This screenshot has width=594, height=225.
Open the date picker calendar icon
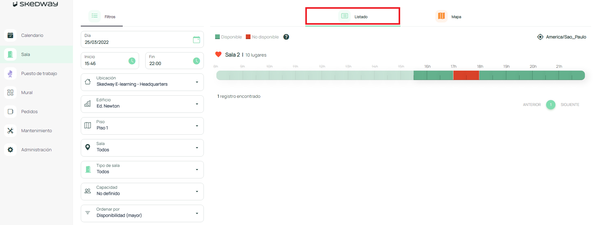pos(196,40)
